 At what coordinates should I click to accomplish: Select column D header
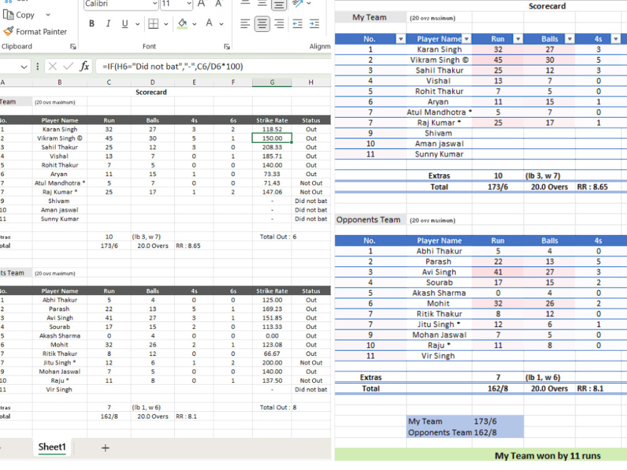point(152,82)
